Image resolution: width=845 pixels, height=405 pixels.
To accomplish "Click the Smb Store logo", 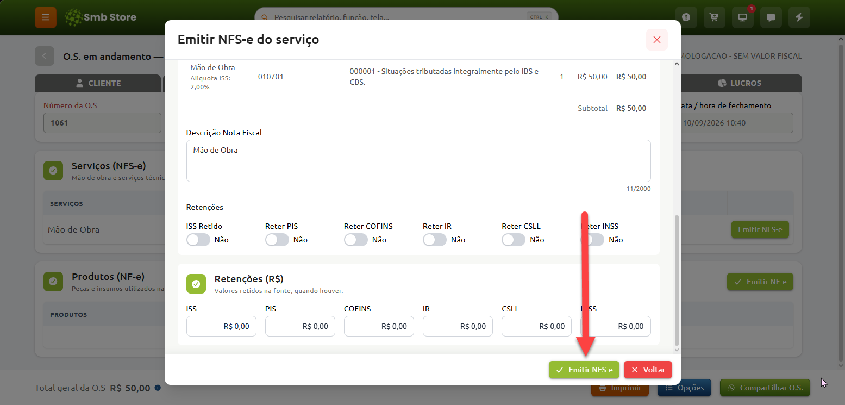I will [100, 17].
